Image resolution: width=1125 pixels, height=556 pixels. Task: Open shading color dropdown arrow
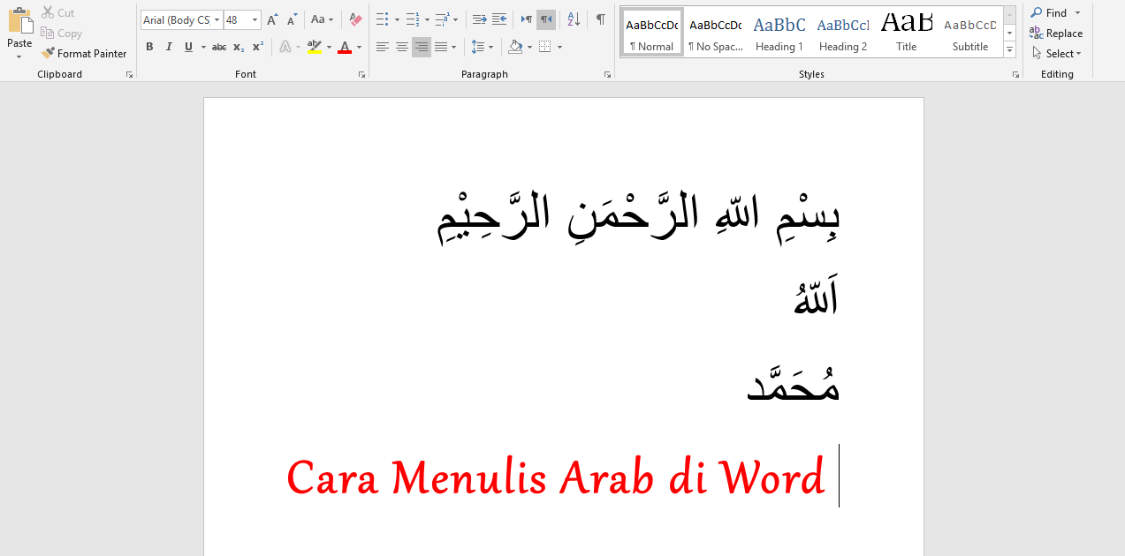click(x=530, y=47)
